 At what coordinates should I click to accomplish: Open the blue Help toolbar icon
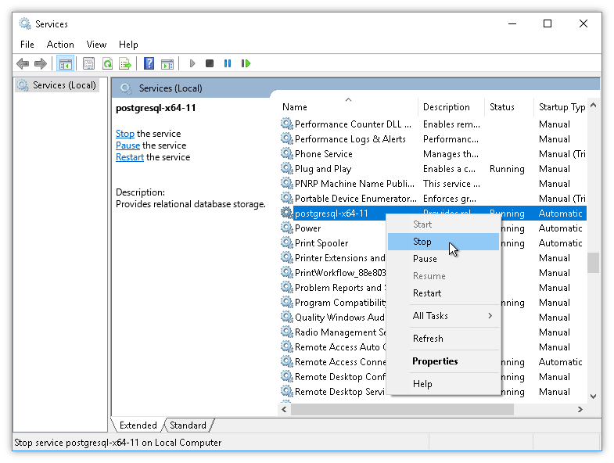click(x=149, y=63)
